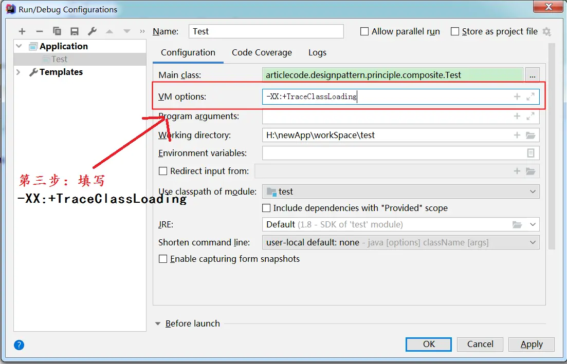Click the Apply button

[x=531, y=344]
